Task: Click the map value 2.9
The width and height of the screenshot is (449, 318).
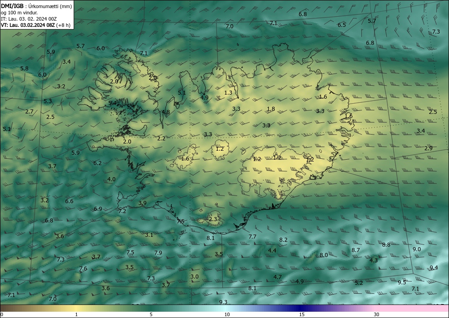Action: pyautogui.click(x=428, y=148)
